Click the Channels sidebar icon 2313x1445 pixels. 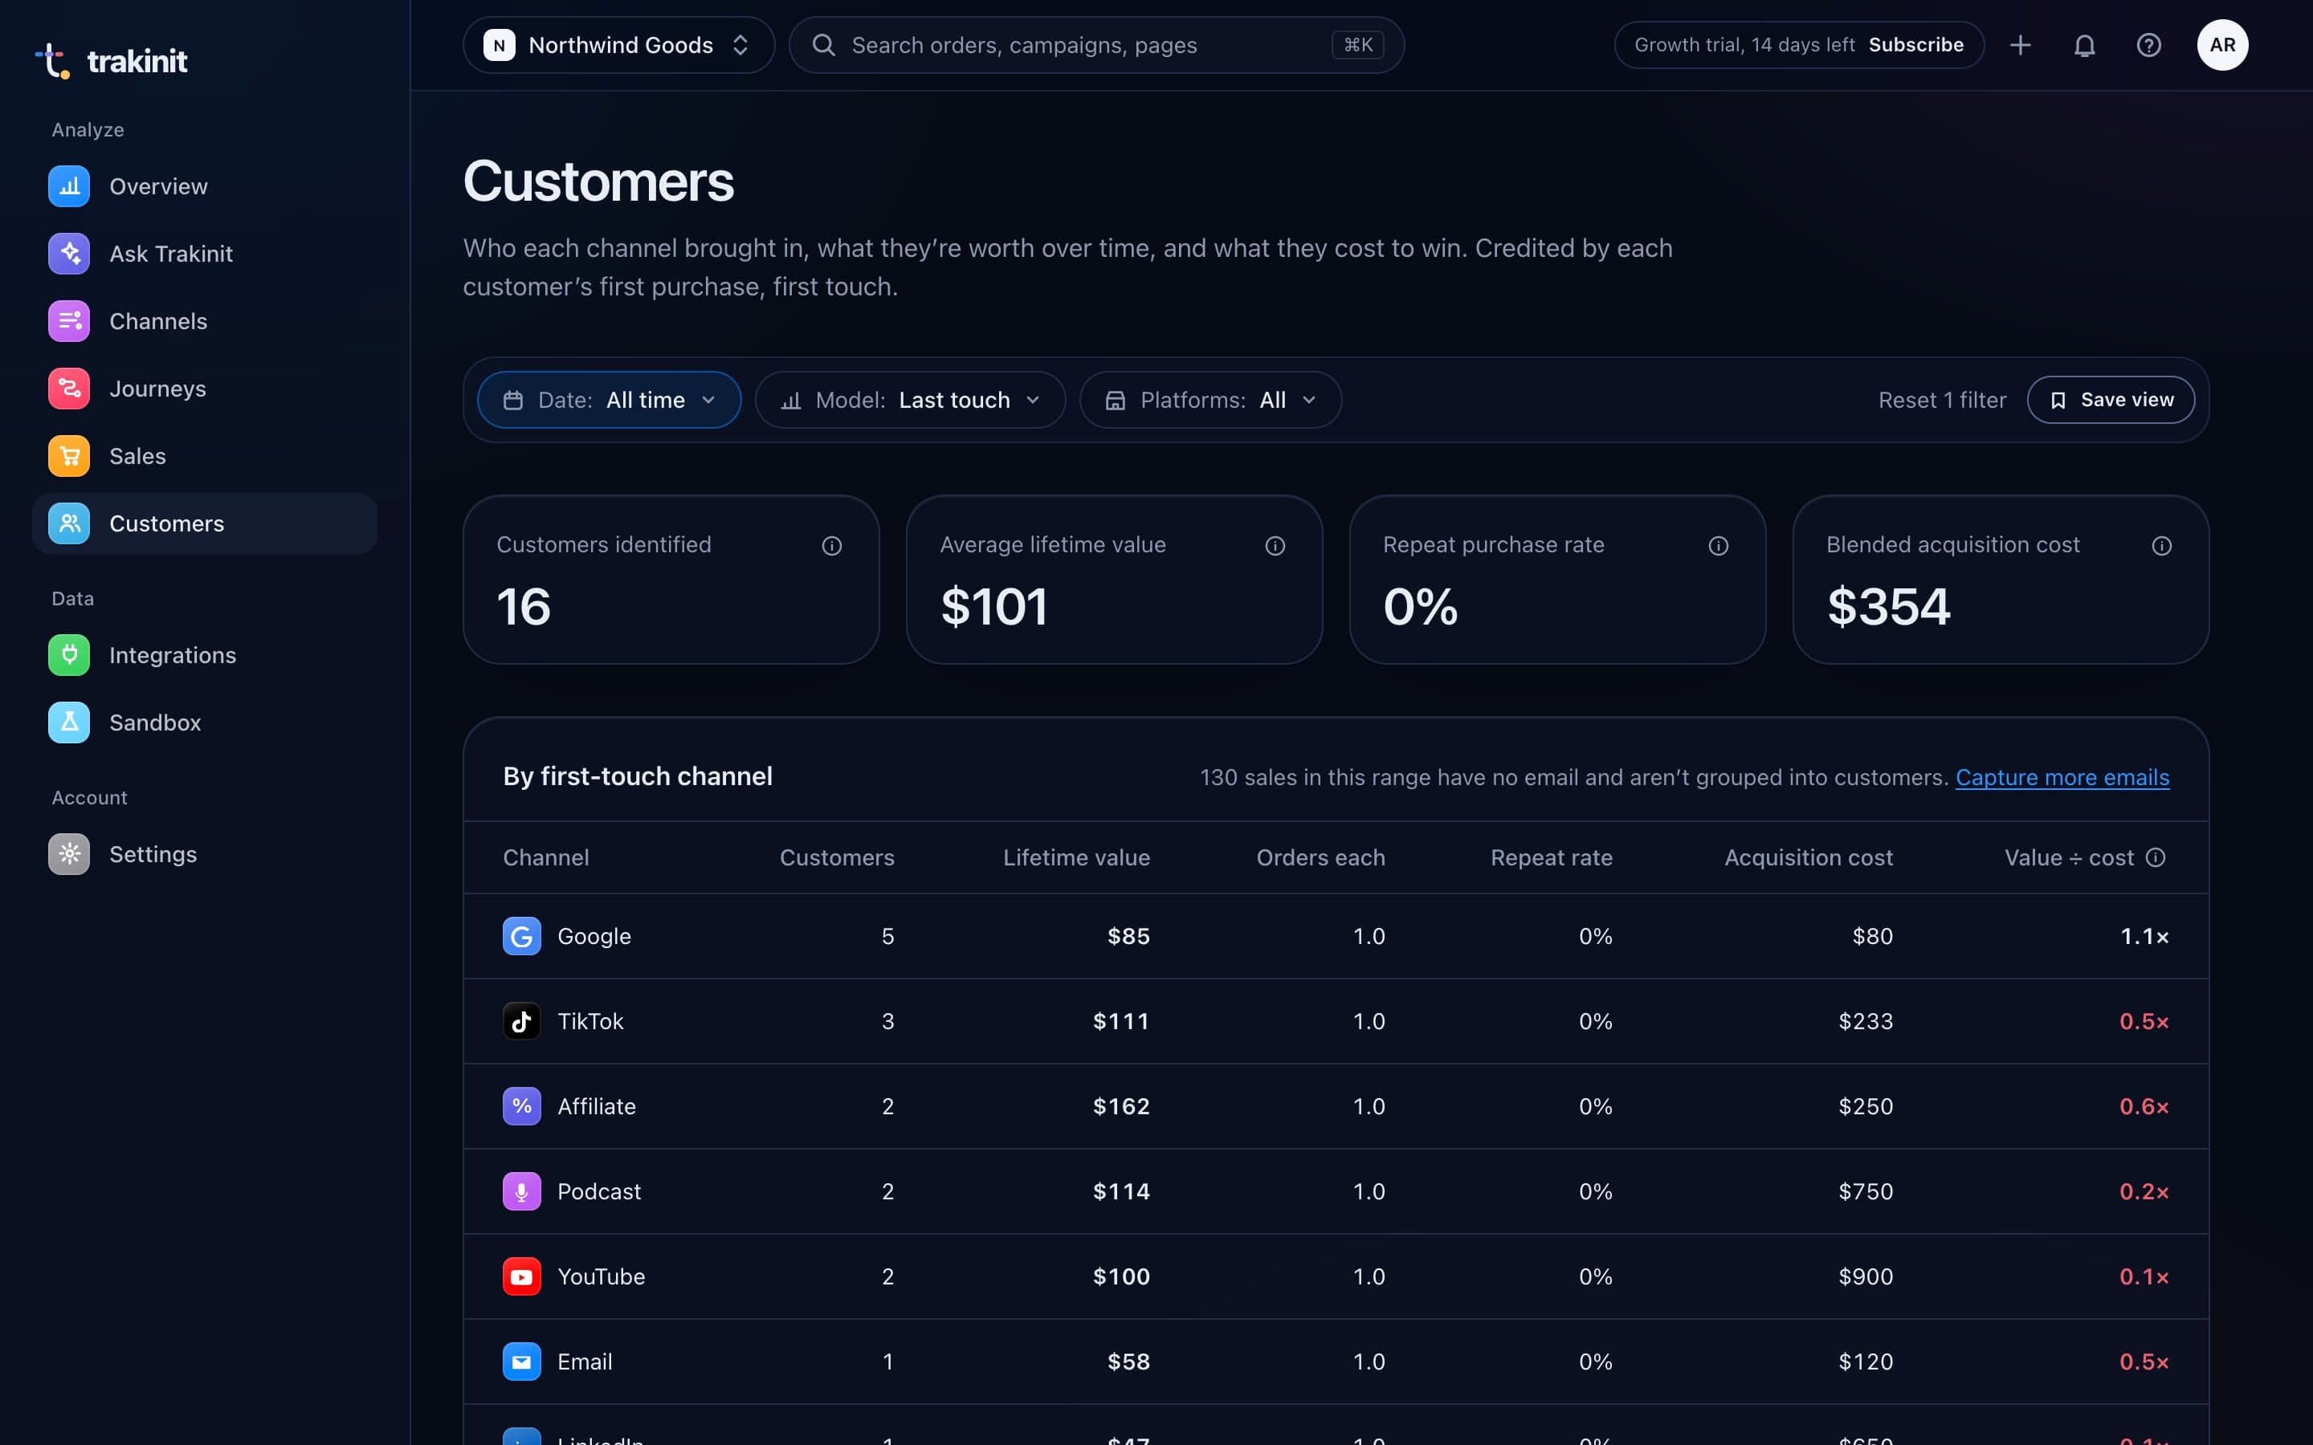point(69,321)
